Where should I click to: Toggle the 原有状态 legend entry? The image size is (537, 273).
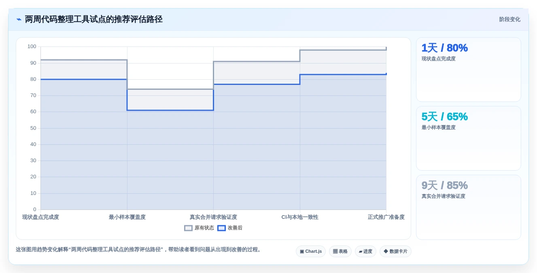[x=199, y=228]
